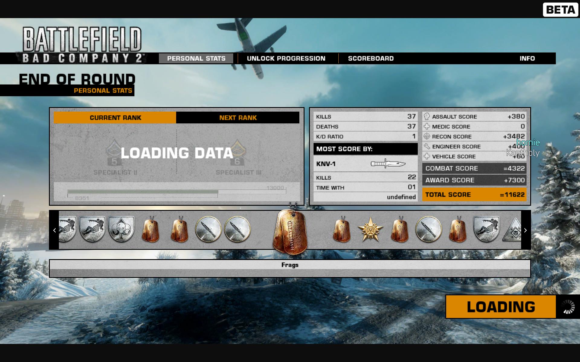Click the Engineer Score wrench icon
Viewport: 580px width, 362px height.
pyautogui.click(x=427, y=146)
